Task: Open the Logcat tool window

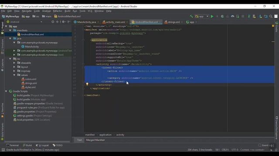Action: coord(42,145)
